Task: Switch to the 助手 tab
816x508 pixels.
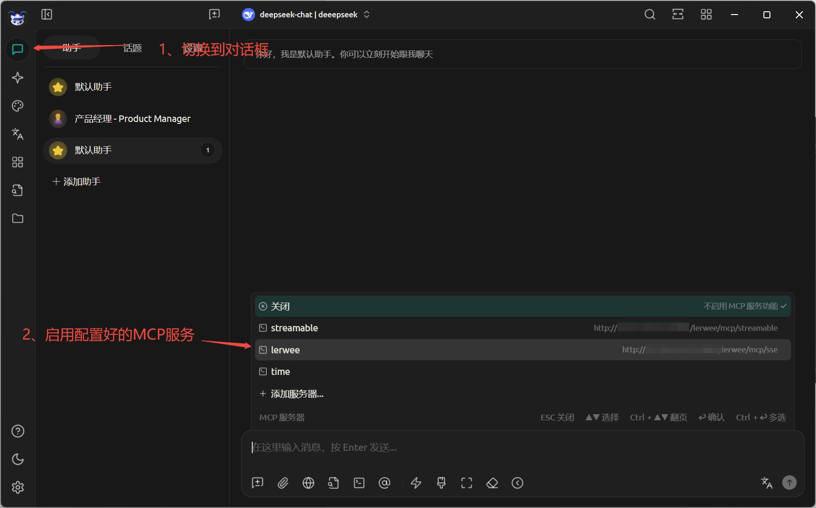Action: [x=71, y=48]
